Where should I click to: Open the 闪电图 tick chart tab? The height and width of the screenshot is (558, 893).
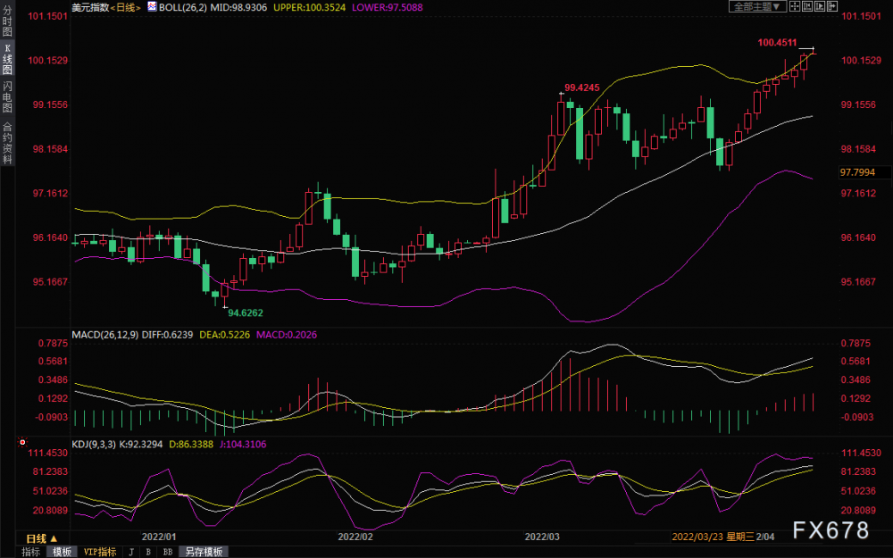pyautogui.click(x=7, y=97)
